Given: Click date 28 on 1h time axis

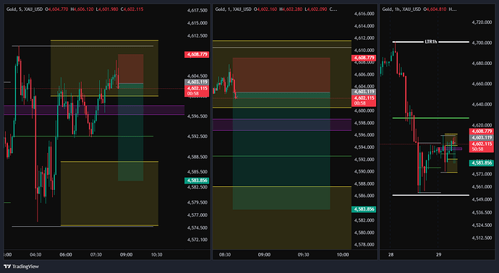Looking at the screenshot, I should (x=391, y=254).
